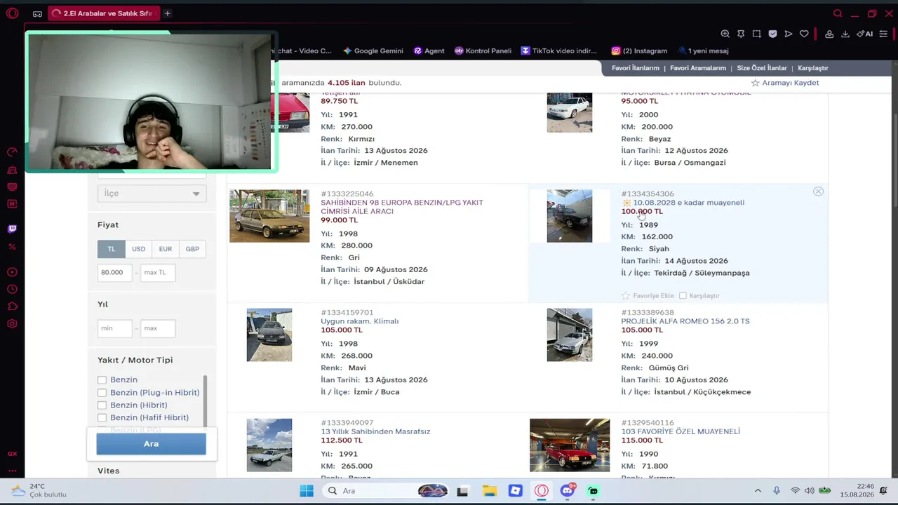Select TL currency for price

[x=112, y=249]
